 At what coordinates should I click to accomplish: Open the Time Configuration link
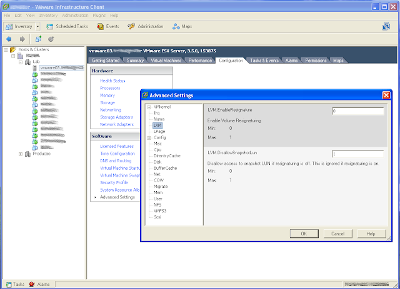pyautogui.click(x=117, y=154)
